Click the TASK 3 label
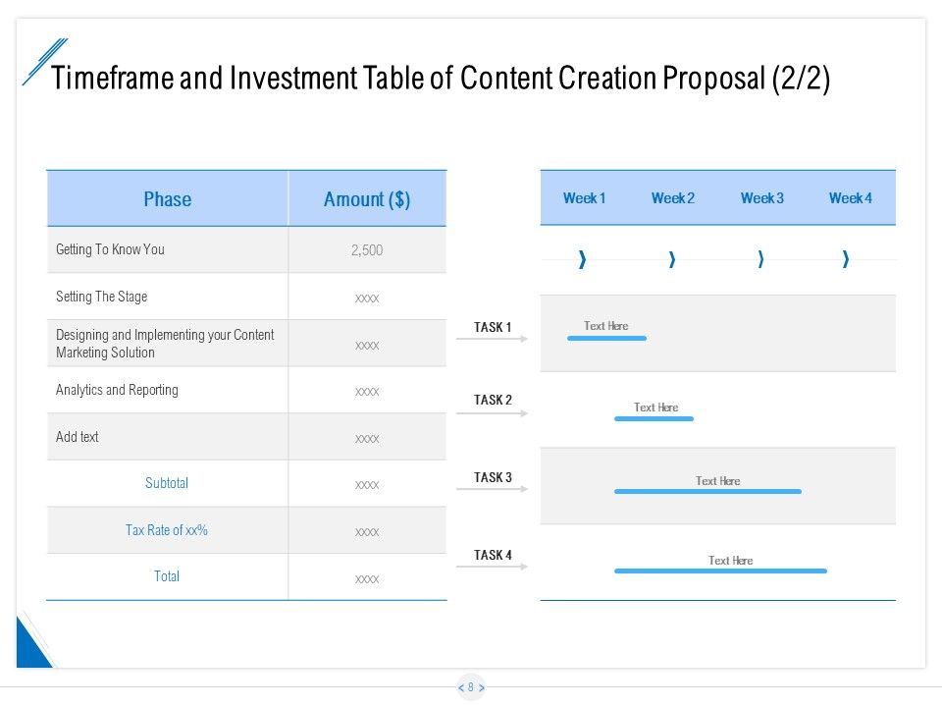942x707 pixels. point(493,477)
